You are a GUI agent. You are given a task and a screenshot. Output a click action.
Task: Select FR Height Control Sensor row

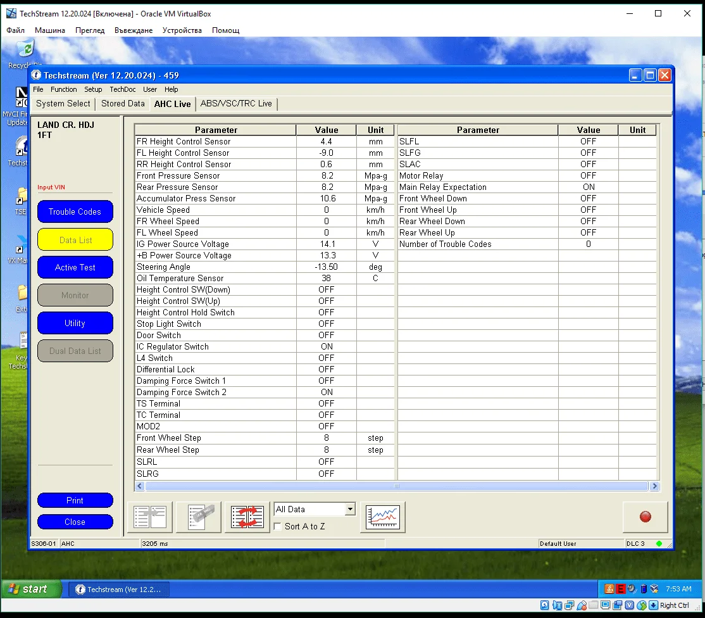point(265,141)
